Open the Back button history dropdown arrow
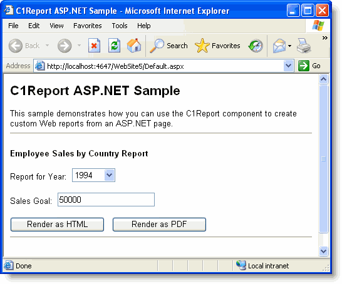 (x=47, y=46)
